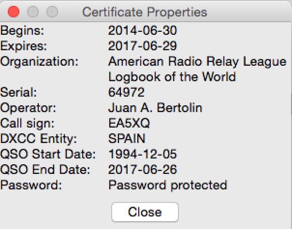
Task: Click the Operator: label
Action: point(28,108)
